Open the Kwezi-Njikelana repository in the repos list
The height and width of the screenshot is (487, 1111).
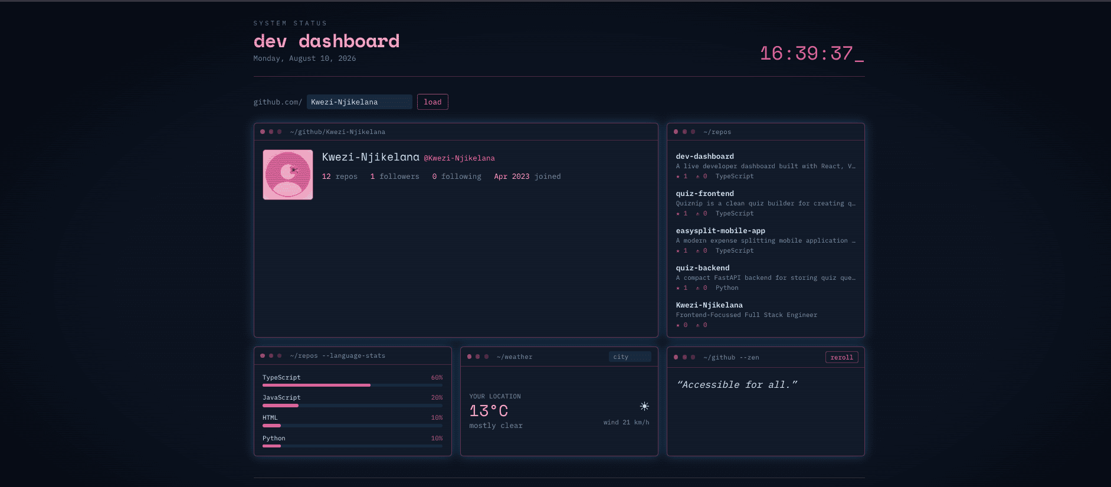[x=709, y=305]
